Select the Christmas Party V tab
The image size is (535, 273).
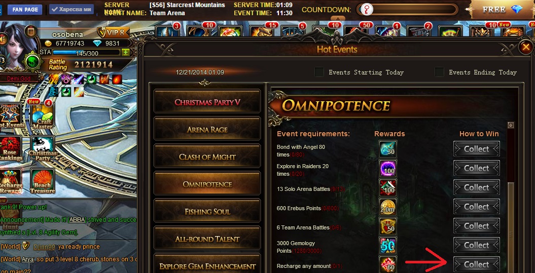point(207,102)
